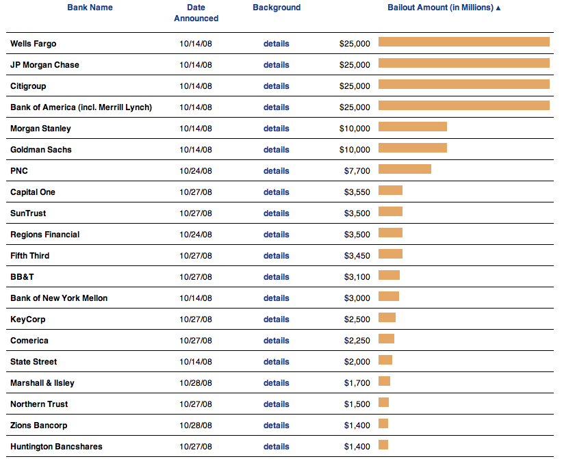Image resolution: width=562 pixels, height=459 pixels.
Task: Select the $2,250 Comerica amount
Action: tap(357, 341)
